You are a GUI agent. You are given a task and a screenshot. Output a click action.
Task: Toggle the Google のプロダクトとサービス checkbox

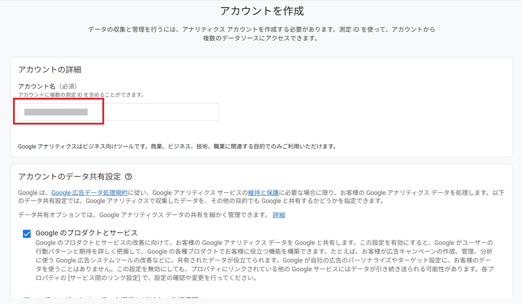point(27,234)
